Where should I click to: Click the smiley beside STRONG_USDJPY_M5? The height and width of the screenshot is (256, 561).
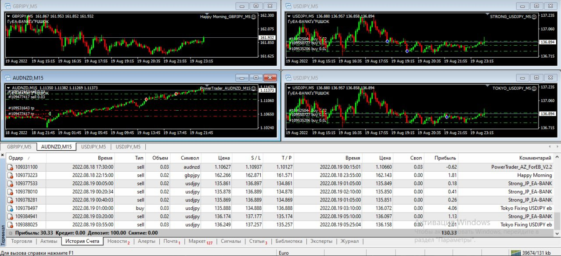tap(534, 16)
